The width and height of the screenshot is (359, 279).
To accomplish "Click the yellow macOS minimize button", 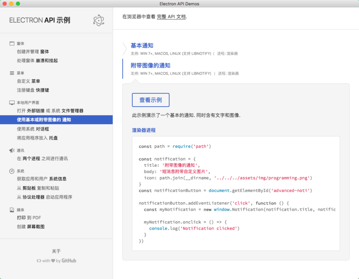I will [11, 4].
